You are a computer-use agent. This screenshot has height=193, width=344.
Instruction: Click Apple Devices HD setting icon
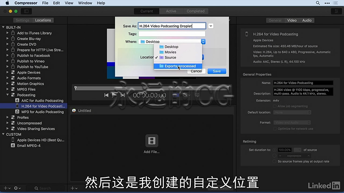coord(13,140)
